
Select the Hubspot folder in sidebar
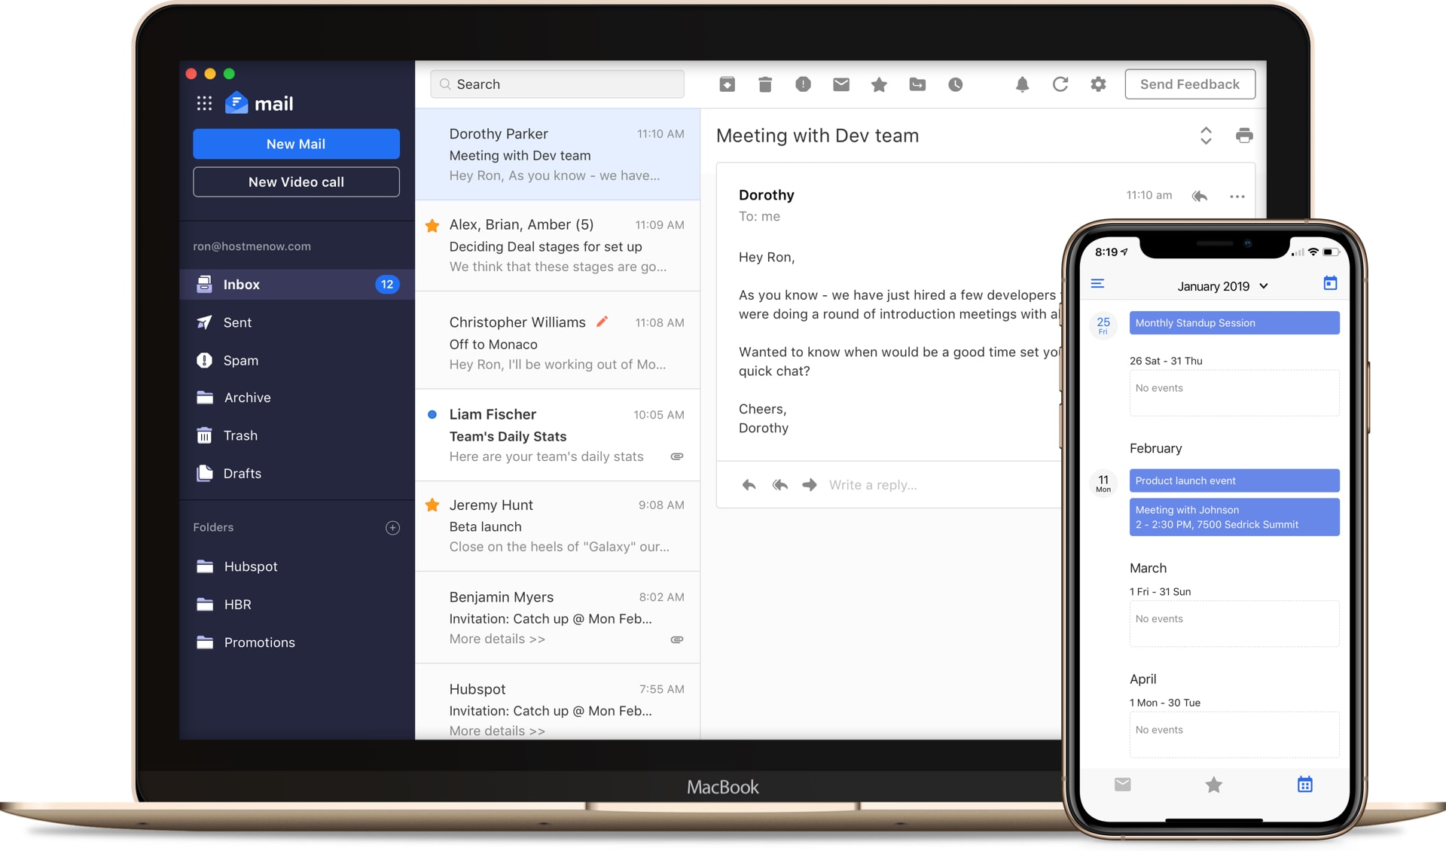pyautogui.click(x=250, y=564)
